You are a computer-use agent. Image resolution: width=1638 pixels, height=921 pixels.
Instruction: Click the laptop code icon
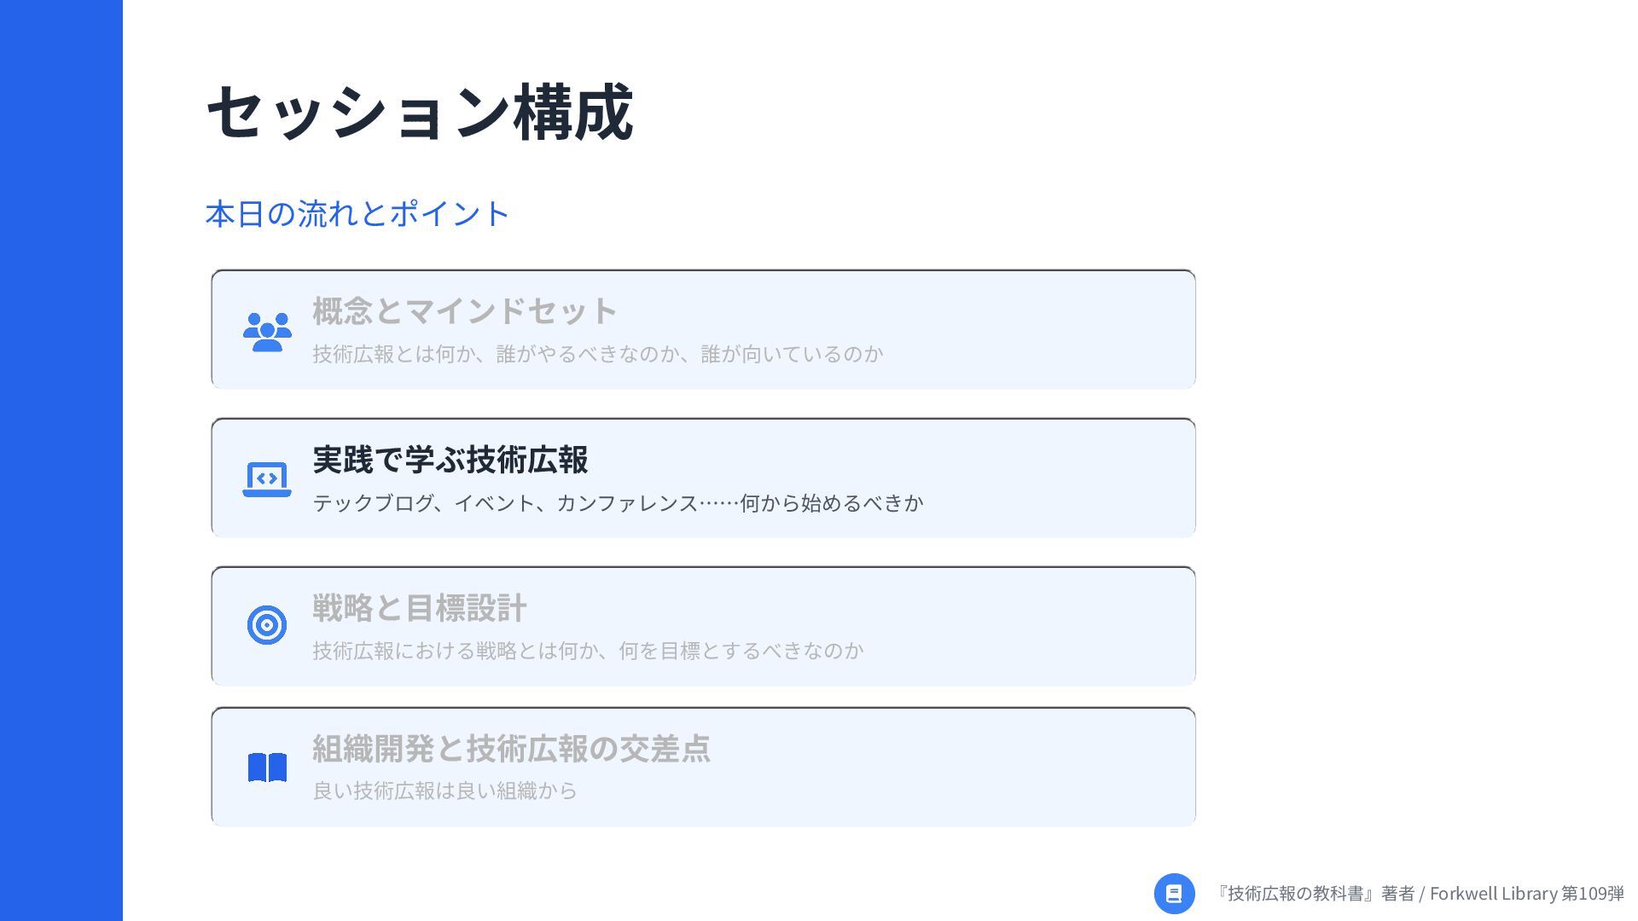point(267,479)
